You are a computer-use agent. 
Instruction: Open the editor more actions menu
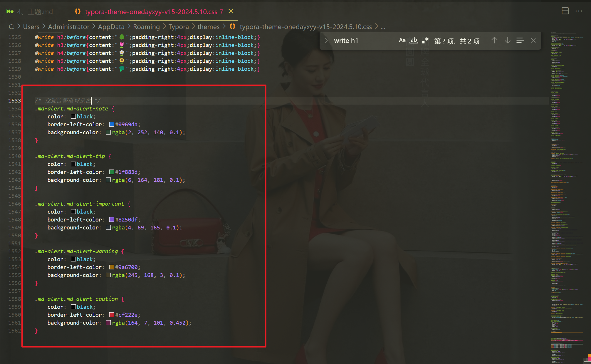click(x=579, y=11)
